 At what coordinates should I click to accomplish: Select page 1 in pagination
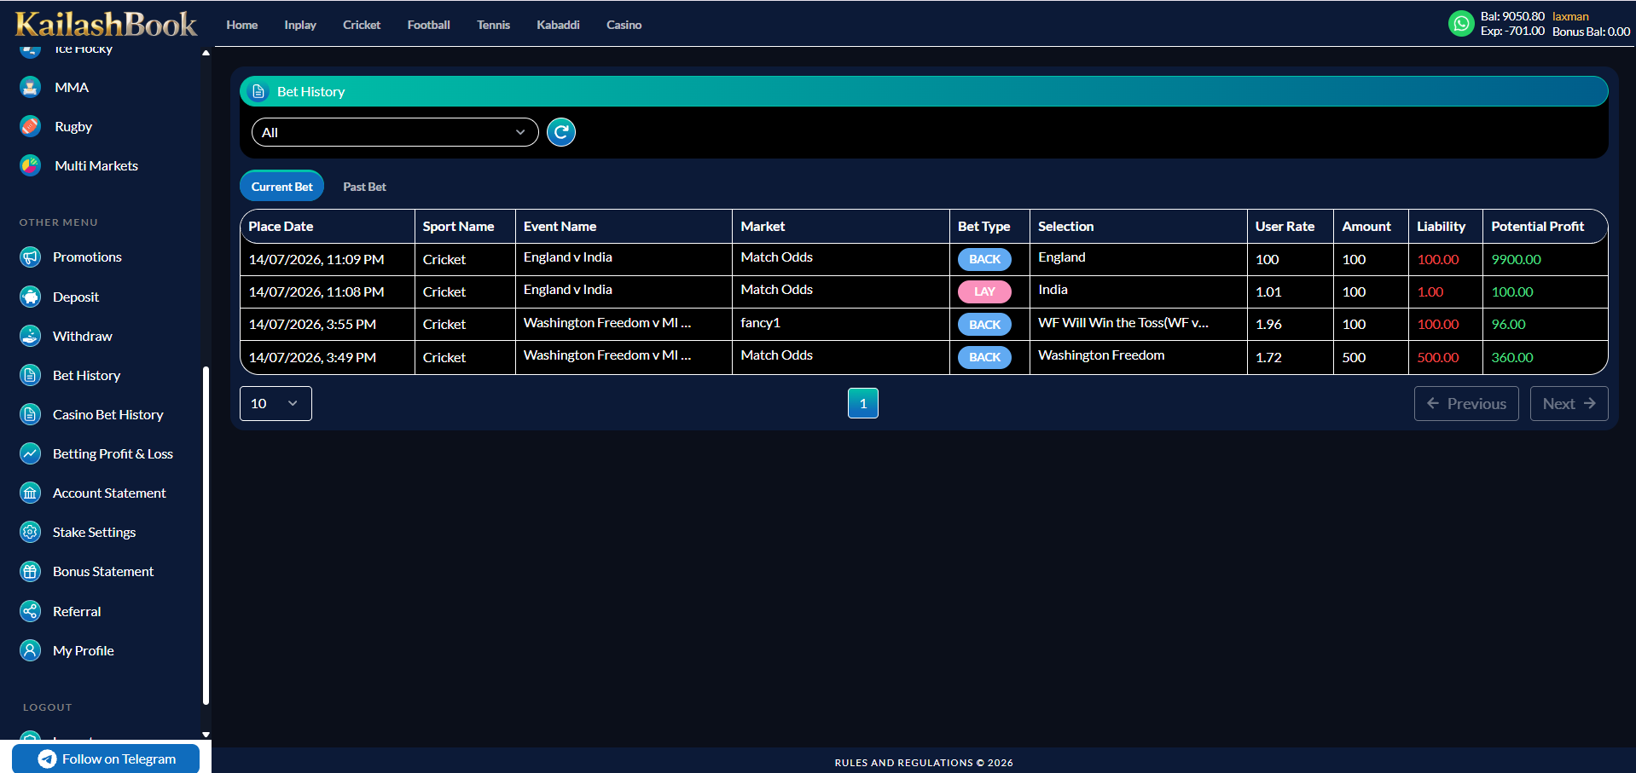[x=863, y=403]
